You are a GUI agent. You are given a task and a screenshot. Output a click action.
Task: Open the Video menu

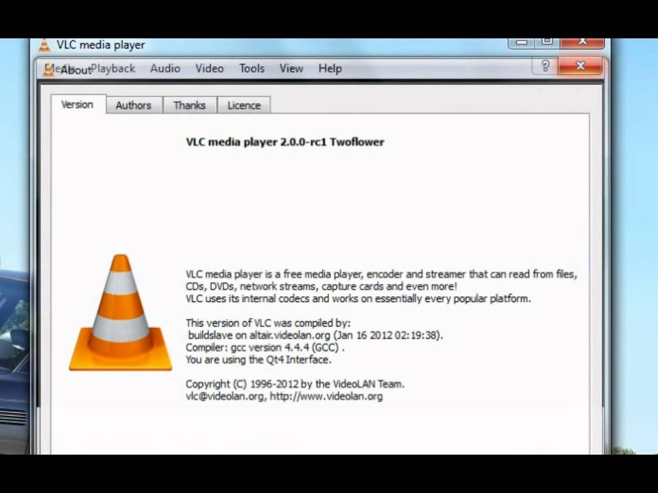pyautogui.click(x=210, y=68)
